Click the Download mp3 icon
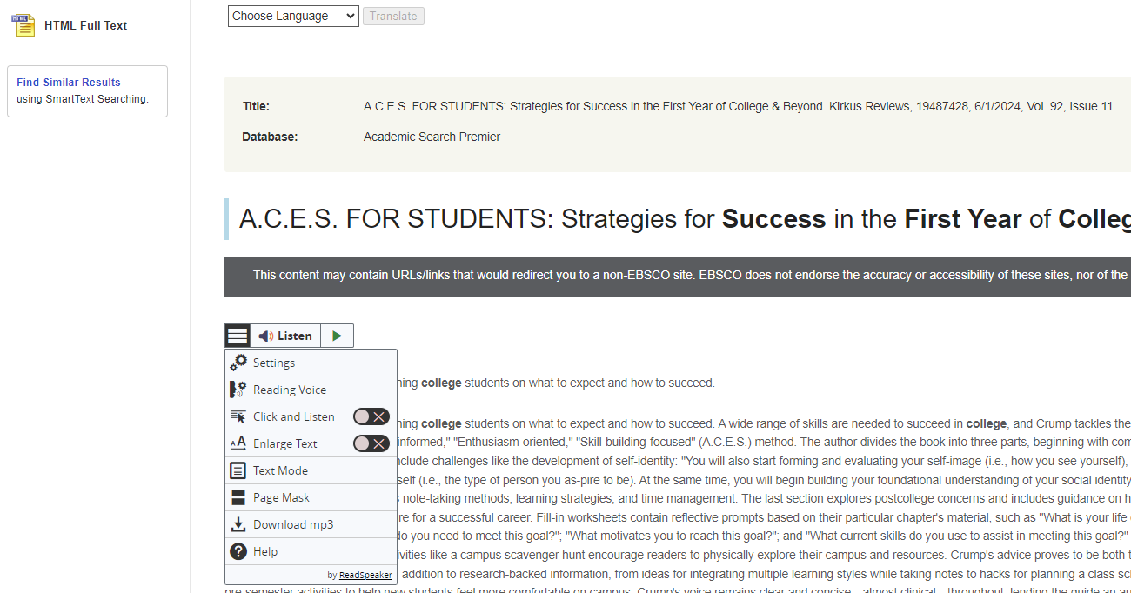1131x593 pixels. coord(238,524)
